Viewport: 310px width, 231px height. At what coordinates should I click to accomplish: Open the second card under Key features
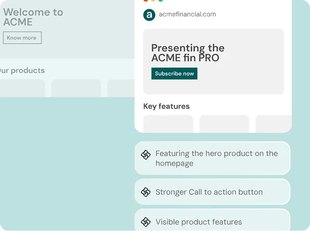[224, 124]
